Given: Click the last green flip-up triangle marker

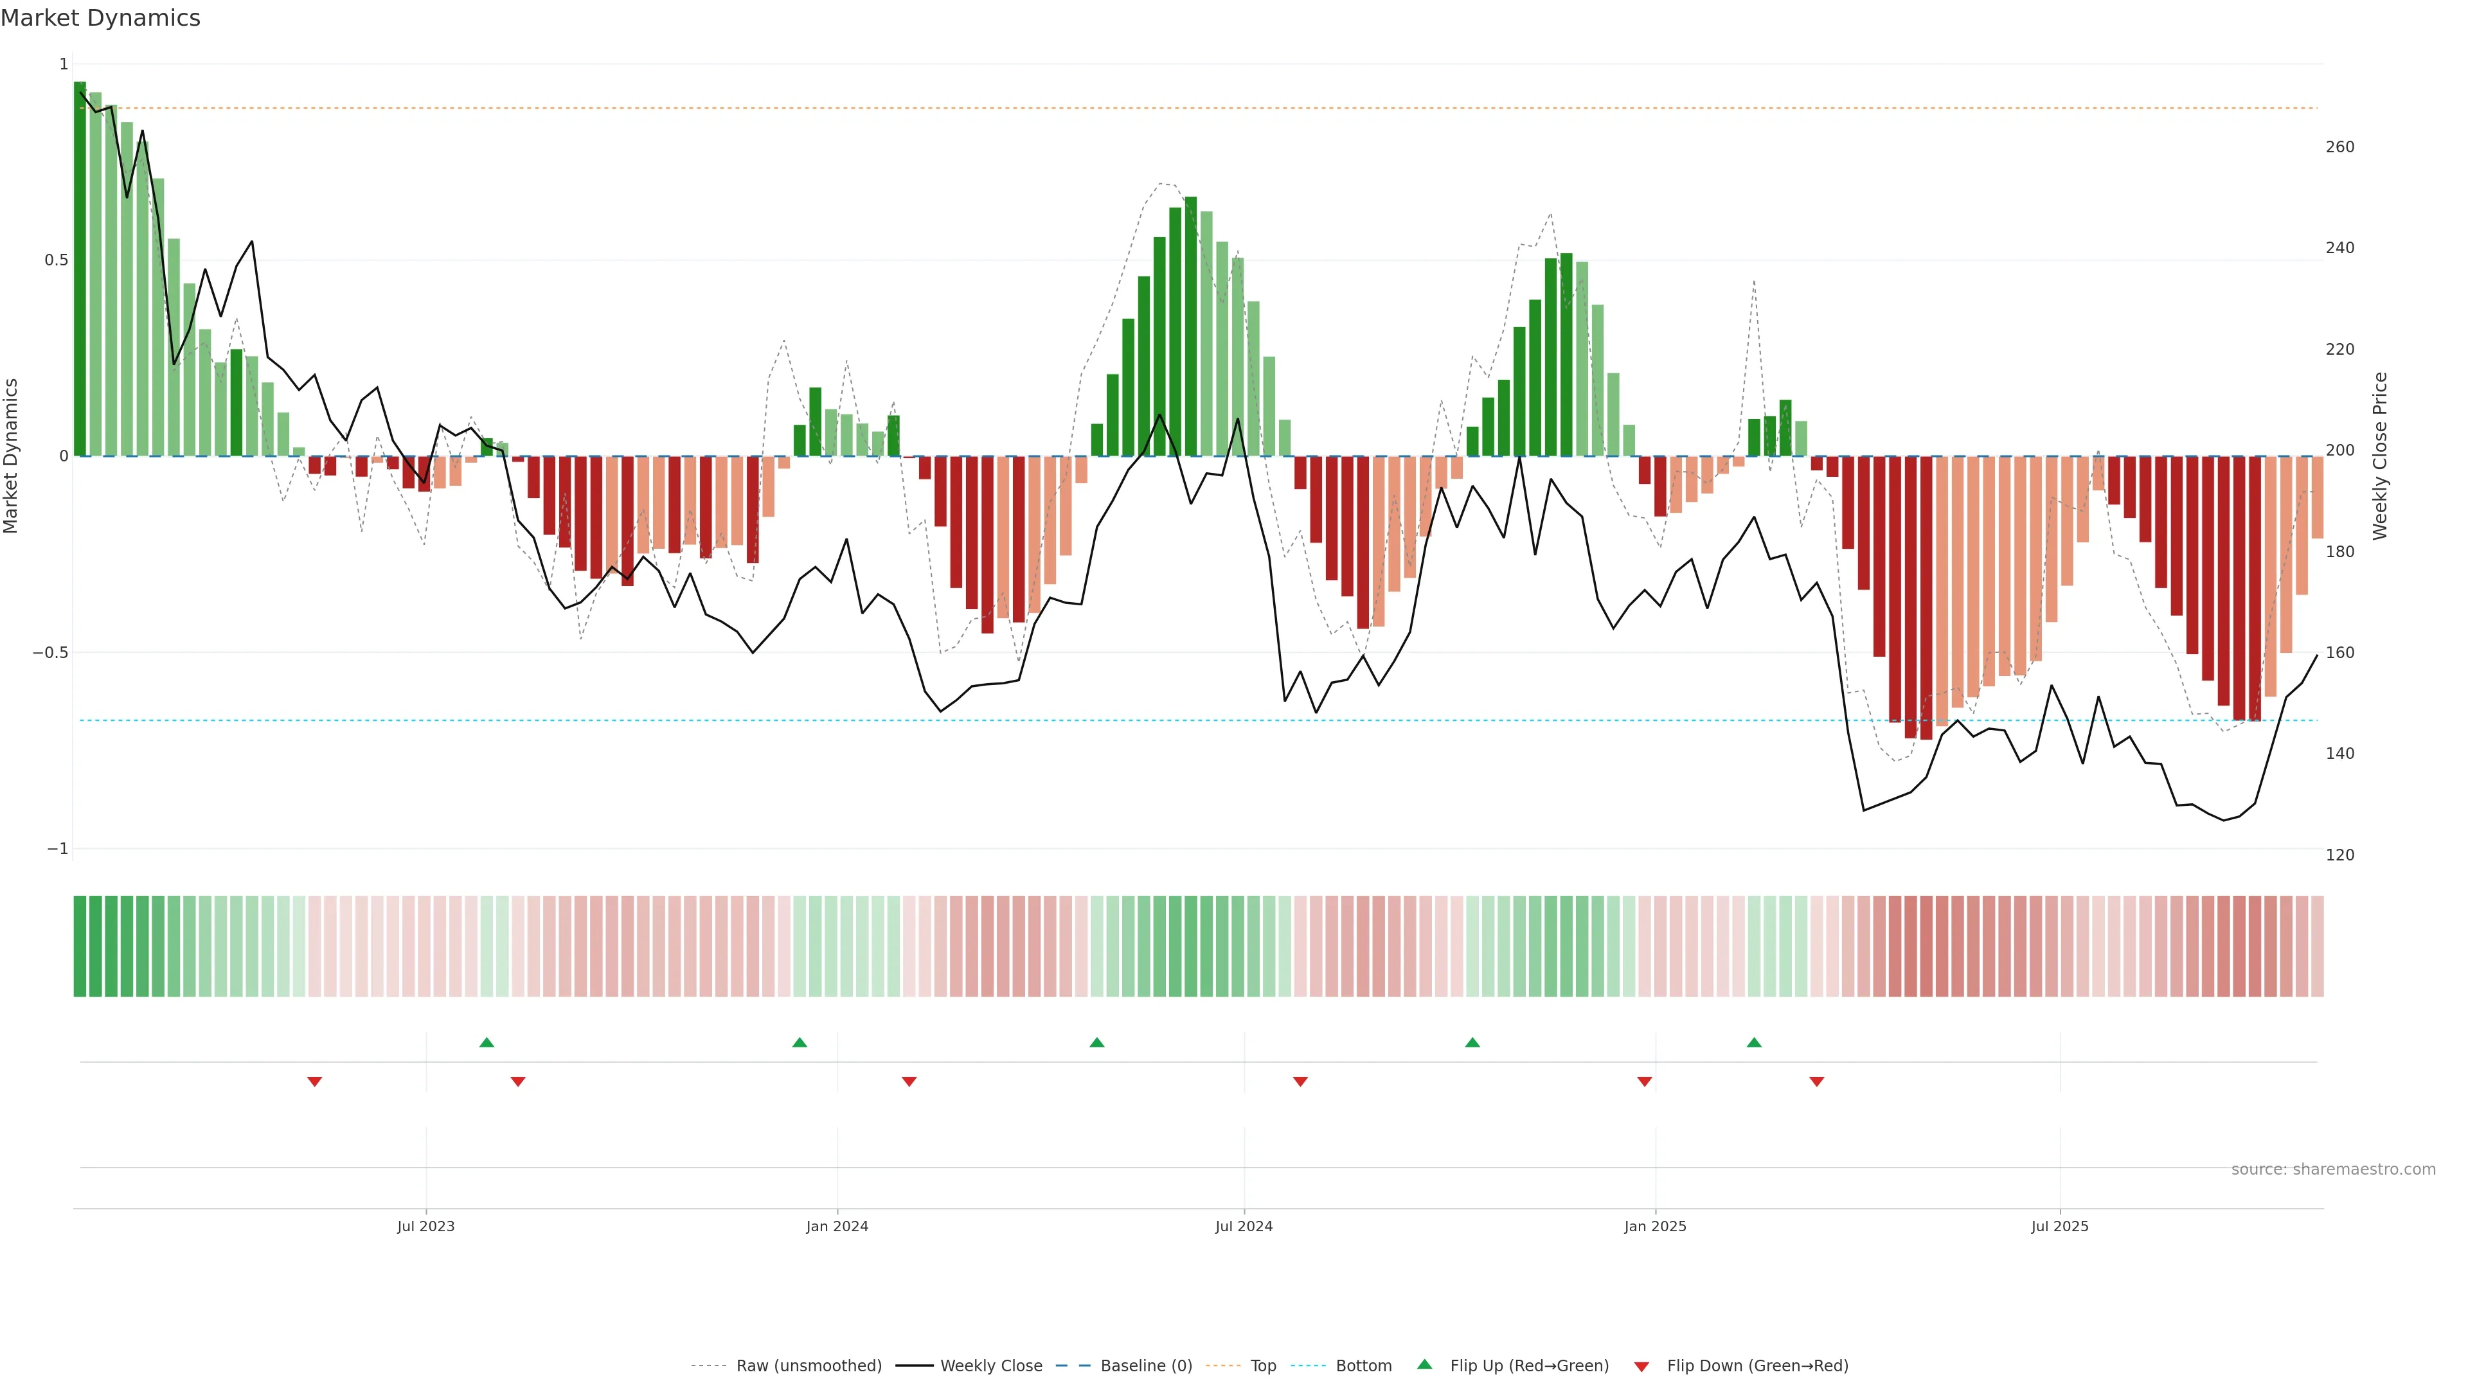Looking at the screenshot, I should (x=1754, y=1042).
